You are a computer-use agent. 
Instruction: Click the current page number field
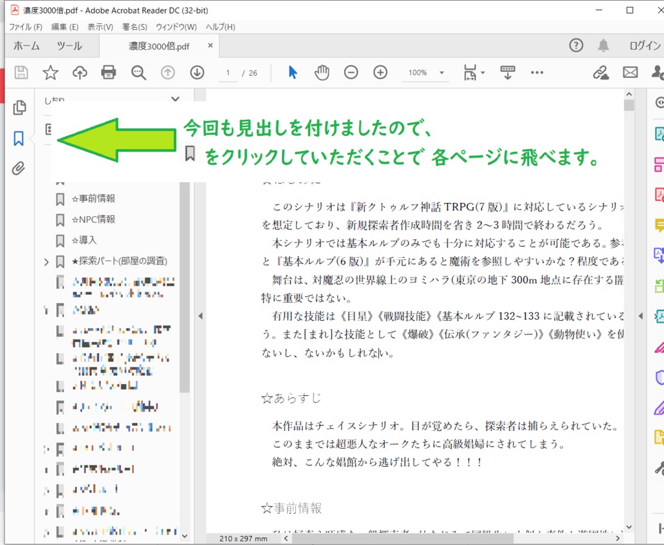[x=228, y=73]
